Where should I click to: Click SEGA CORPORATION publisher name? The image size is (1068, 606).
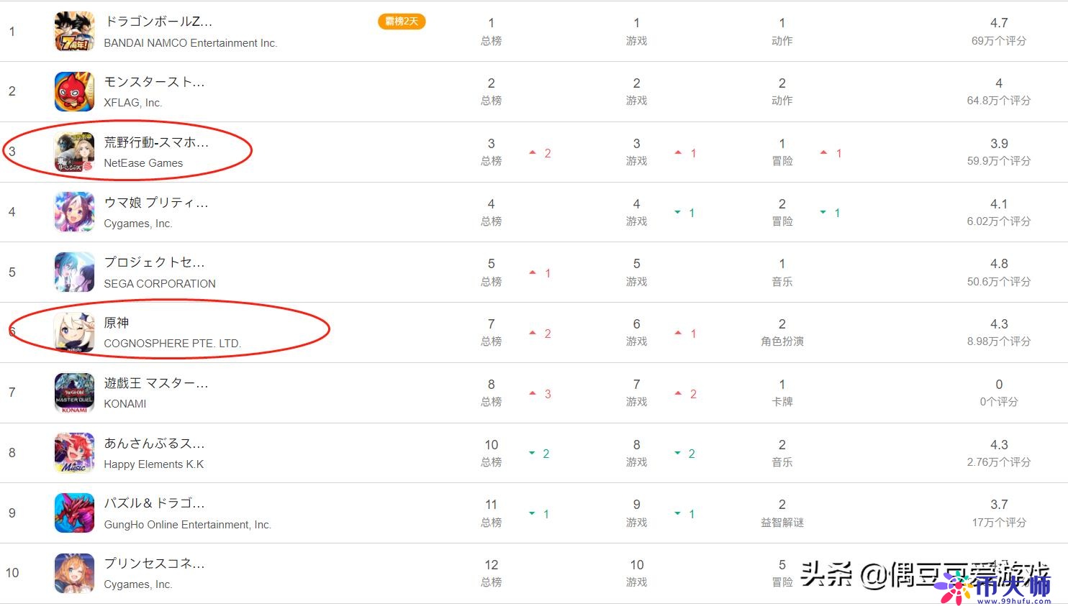tap(160, 284)
